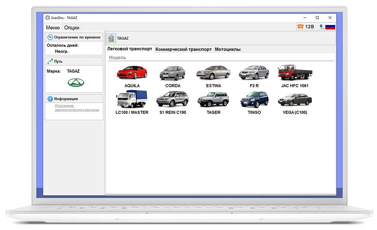Open JAC HFC 1061 red truck

tap(295, 72)
